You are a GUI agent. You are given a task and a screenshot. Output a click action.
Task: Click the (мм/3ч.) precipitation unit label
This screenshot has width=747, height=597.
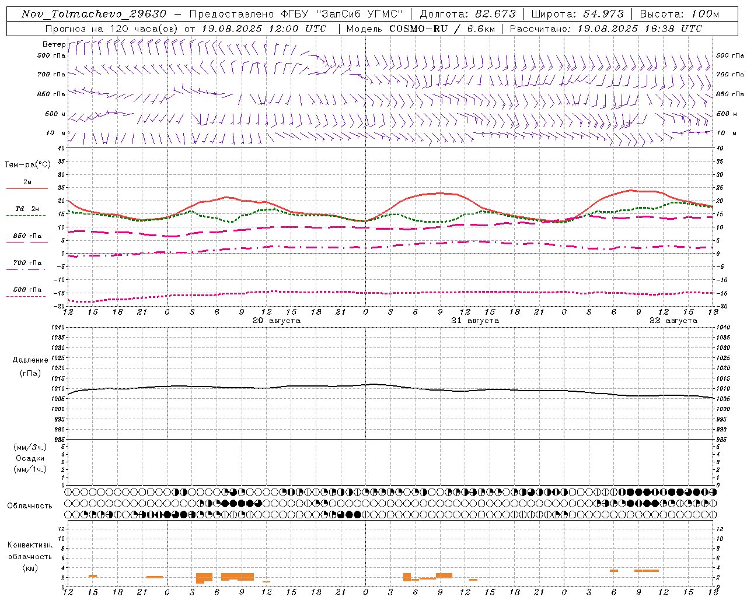[x=30, y=447]
